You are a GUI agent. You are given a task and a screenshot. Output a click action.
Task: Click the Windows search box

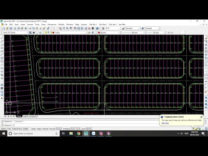coord(33,133)
